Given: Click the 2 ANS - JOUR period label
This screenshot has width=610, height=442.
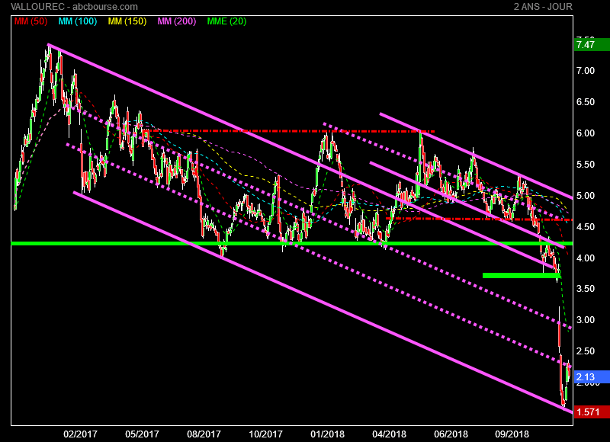Looking at the screenshot, I should pos(543,7).
